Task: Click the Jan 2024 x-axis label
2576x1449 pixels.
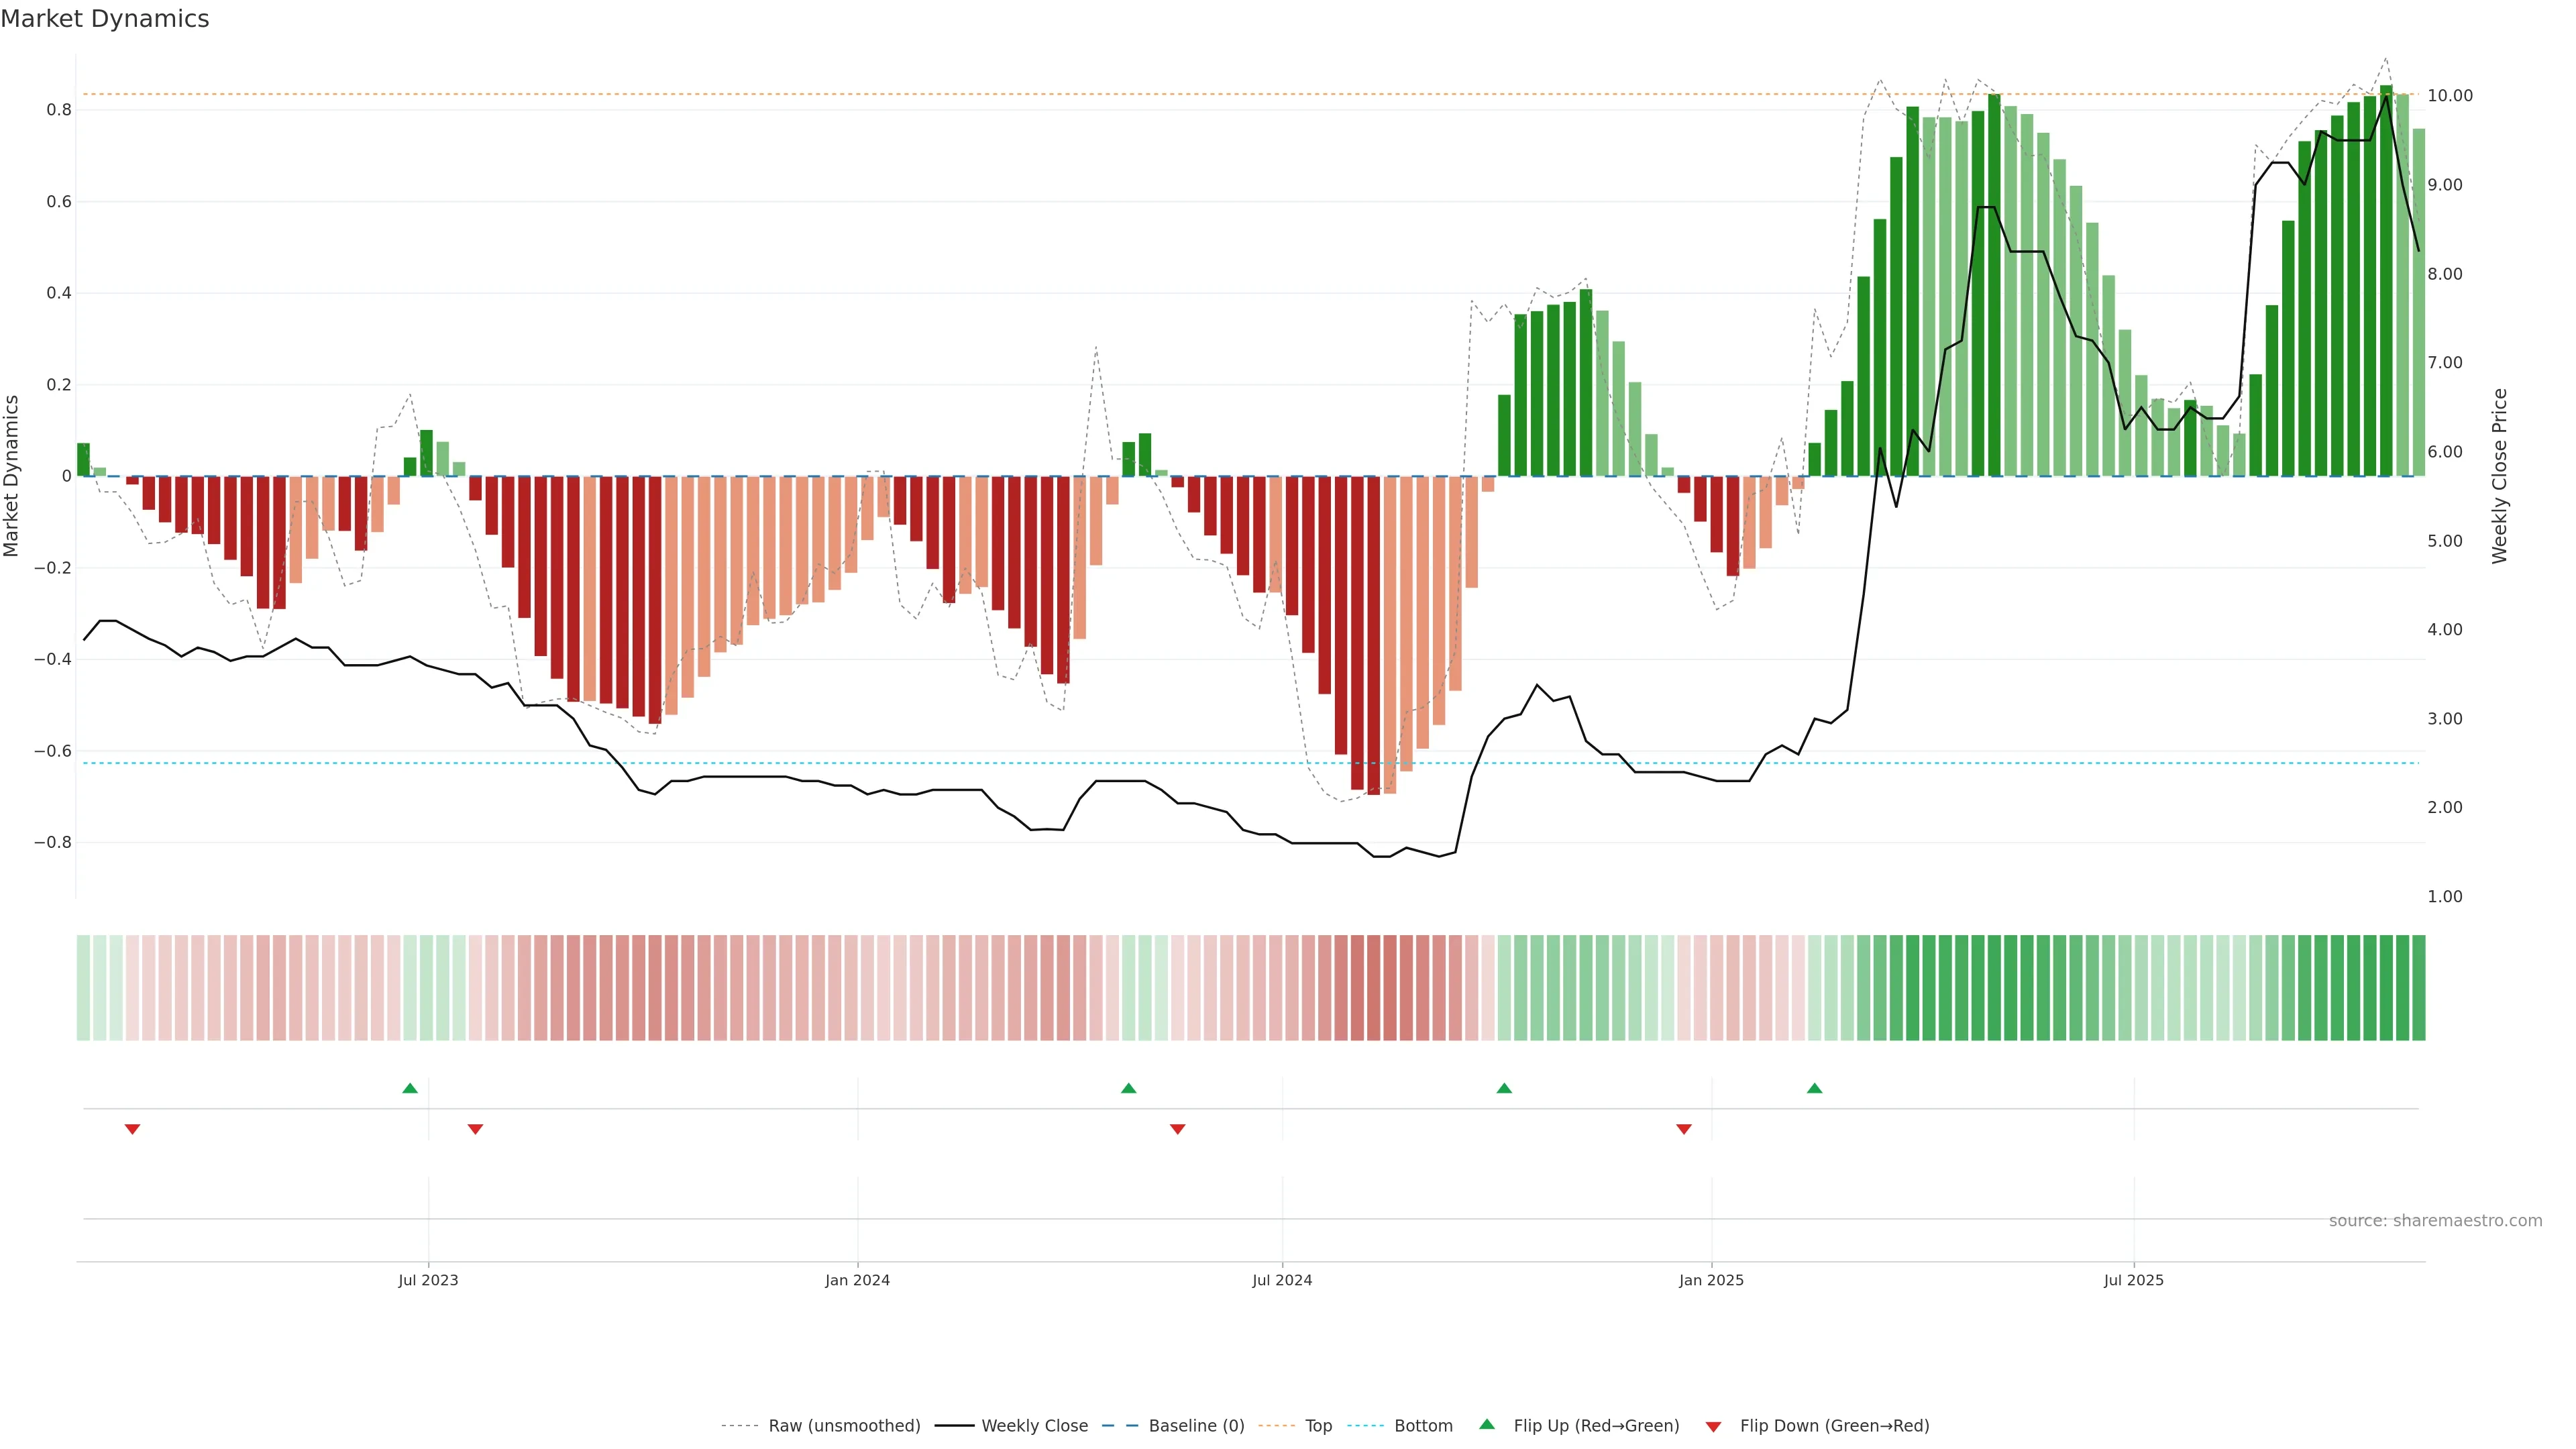Action: [857, 1280]
